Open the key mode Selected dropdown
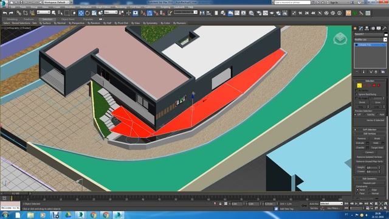The image size is (389, 219). tap(331, 204)
